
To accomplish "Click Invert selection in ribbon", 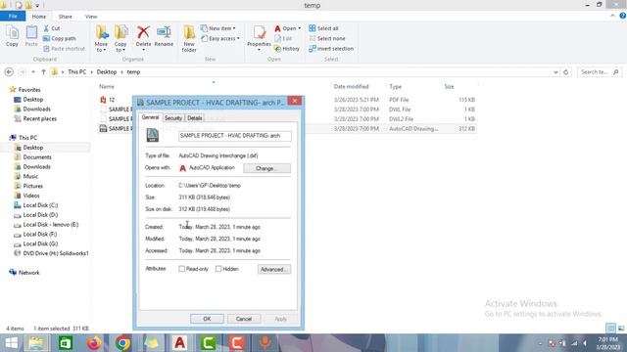I will (331, 49).
